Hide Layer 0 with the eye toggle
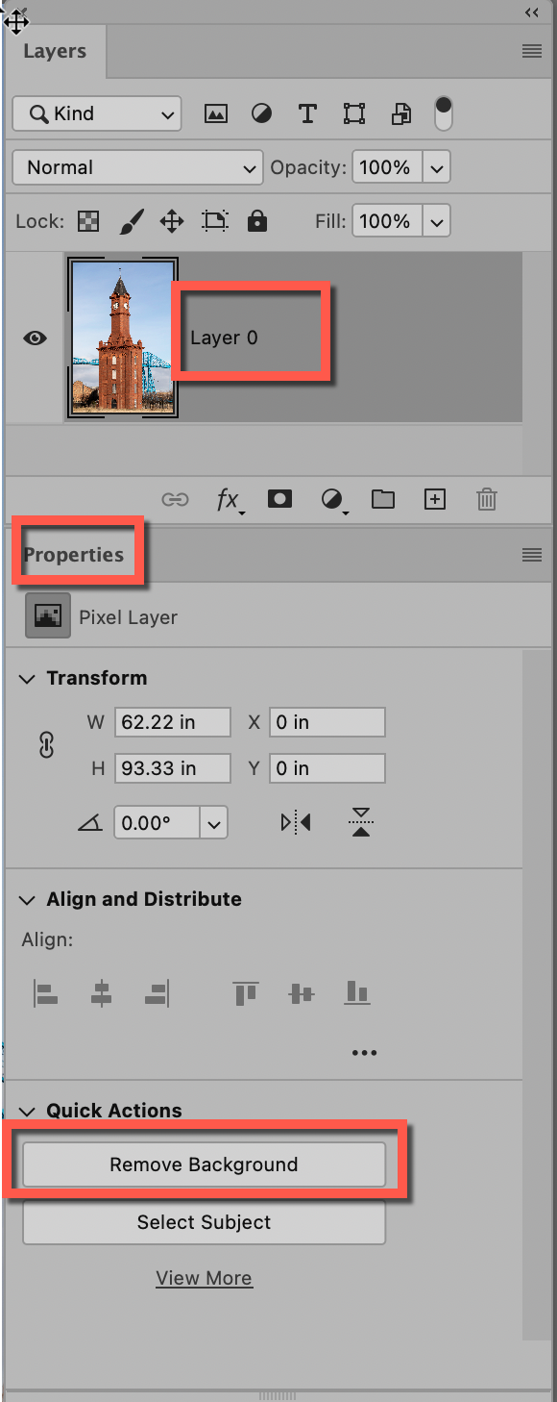 pyautogui.click(x=35, y=338)
